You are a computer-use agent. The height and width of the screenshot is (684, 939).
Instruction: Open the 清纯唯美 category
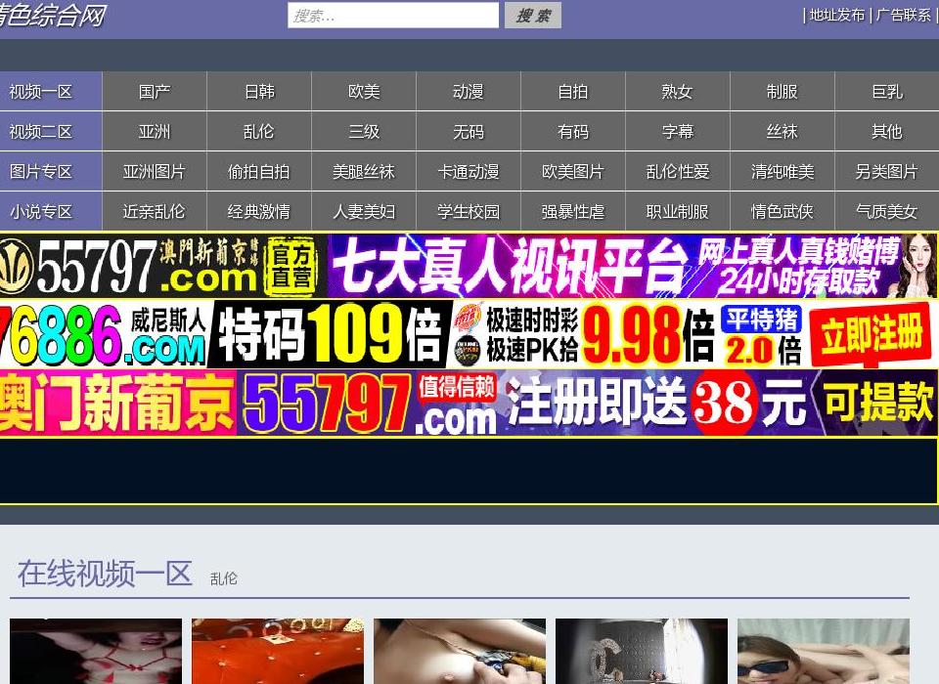[782, 171]
